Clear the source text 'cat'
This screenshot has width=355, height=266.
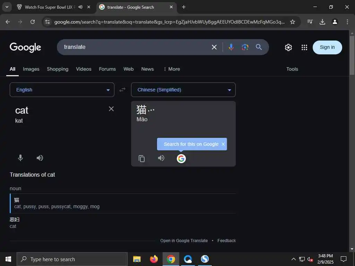111,109
